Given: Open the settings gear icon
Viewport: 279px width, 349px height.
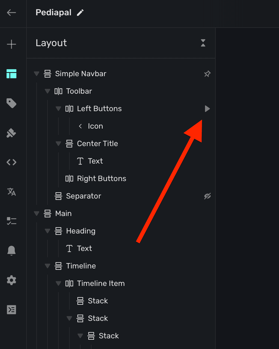Looking at the screenshot, I should (11, 280).
